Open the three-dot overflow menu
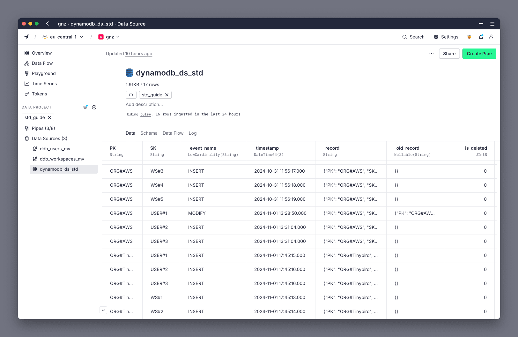Viewport: 518px width, 337px height. tap(431, 54)
